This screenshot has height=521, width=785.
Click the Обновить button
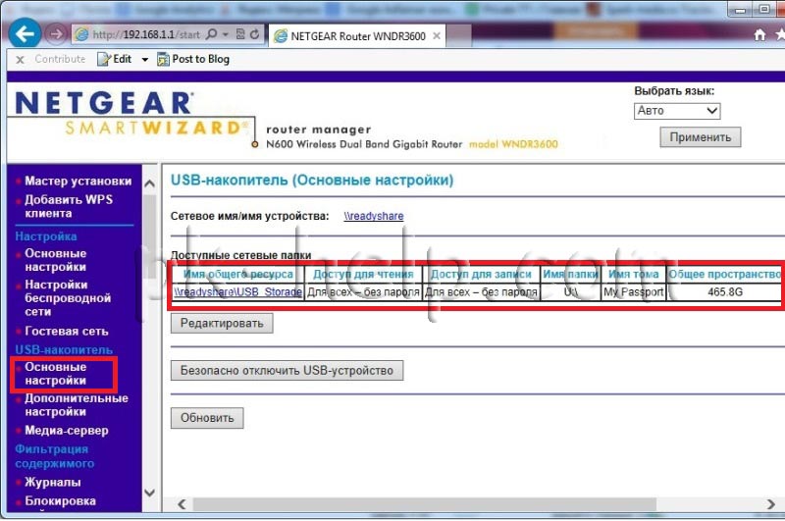[x=207, y=418]
